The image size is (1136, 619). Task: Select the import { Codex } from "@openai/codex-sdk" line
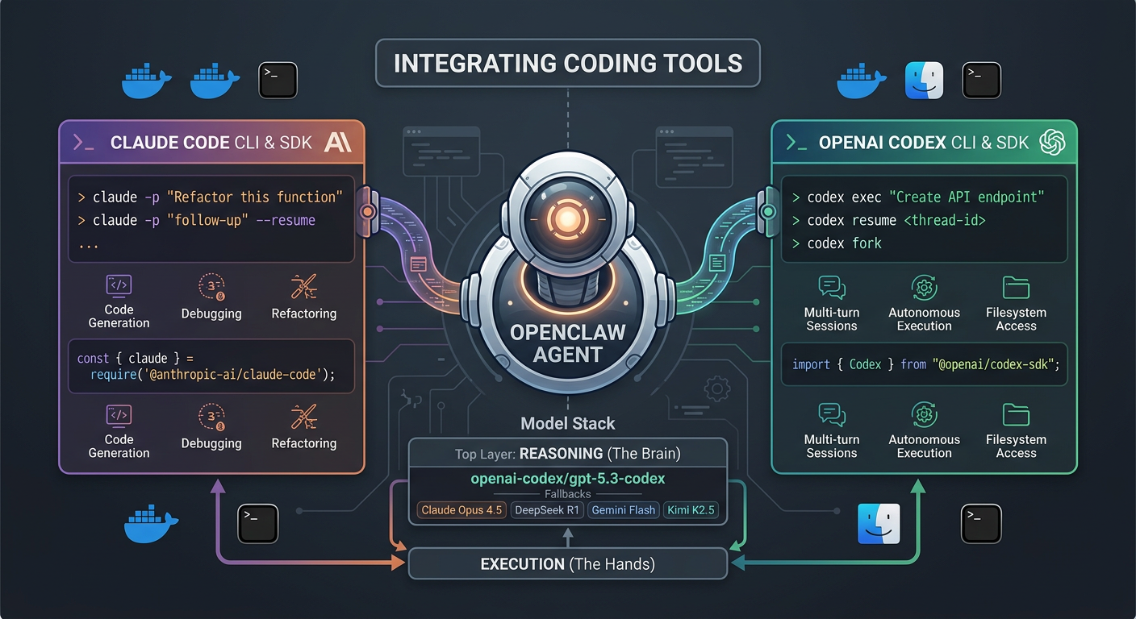point(925,364)
